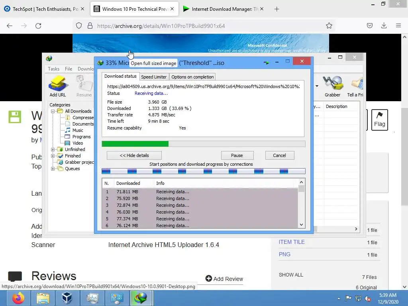Viewport: 408px width, 306px height.
Task: Click the Hide details button
Action: pos(134,155)
